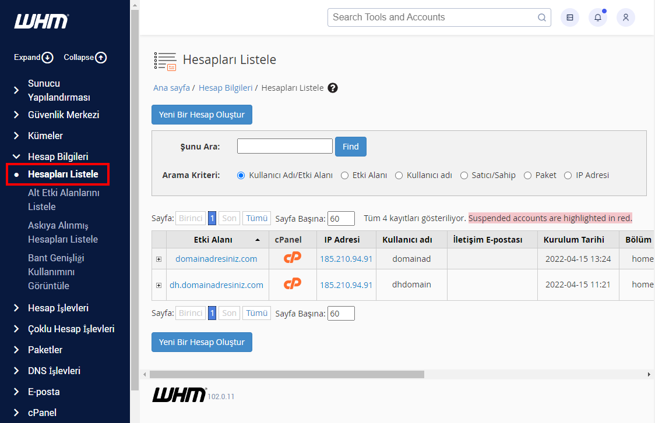
Task: Click the news icon beside search bar
Action: pos(569,17)
